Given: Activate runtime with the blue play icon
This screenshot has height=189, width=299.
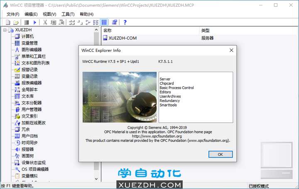Looking at the screenshot, I should pos(35,22).
